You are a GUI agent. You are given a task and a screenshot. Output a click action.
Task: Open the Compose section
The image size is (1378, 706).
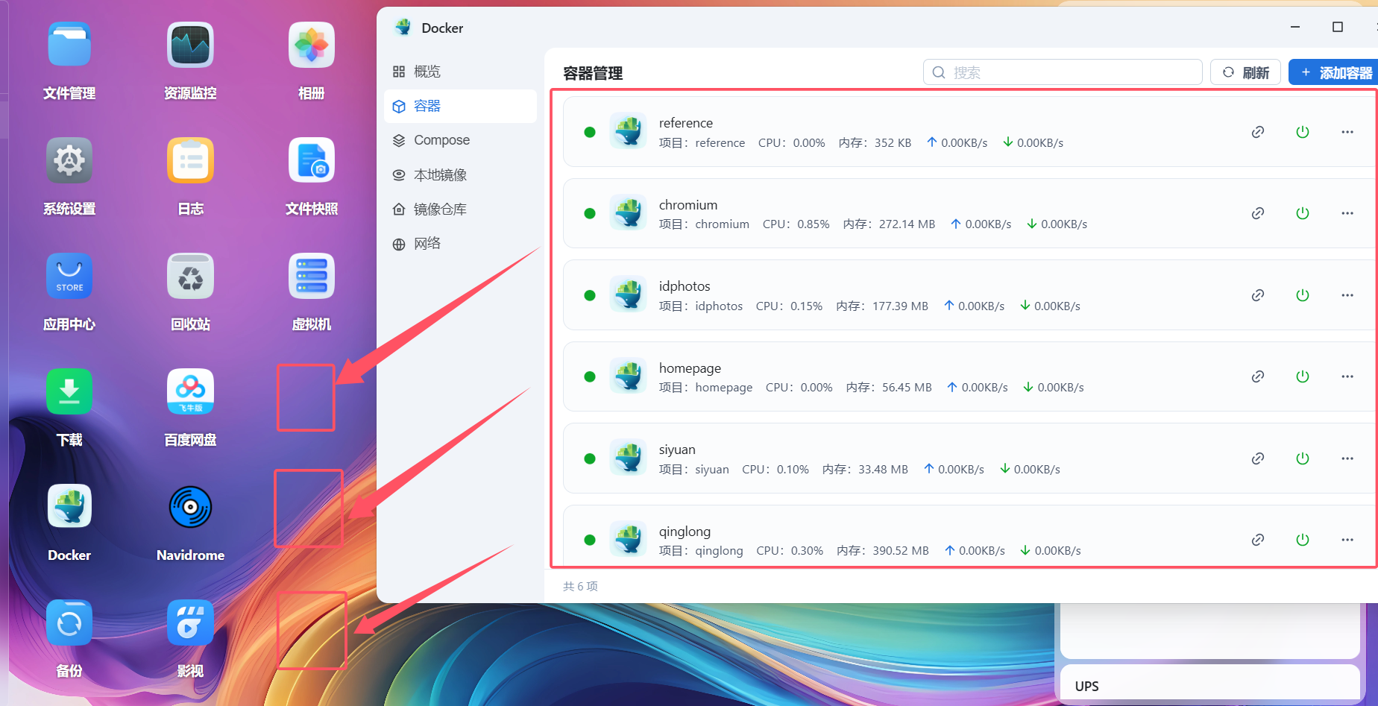[x=460, y=140]
